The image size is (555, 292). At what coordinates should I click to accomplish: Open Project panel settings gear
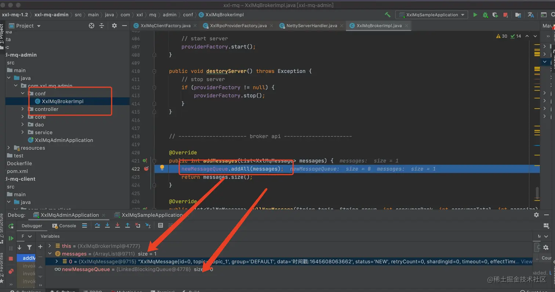[x=114, y=26]
